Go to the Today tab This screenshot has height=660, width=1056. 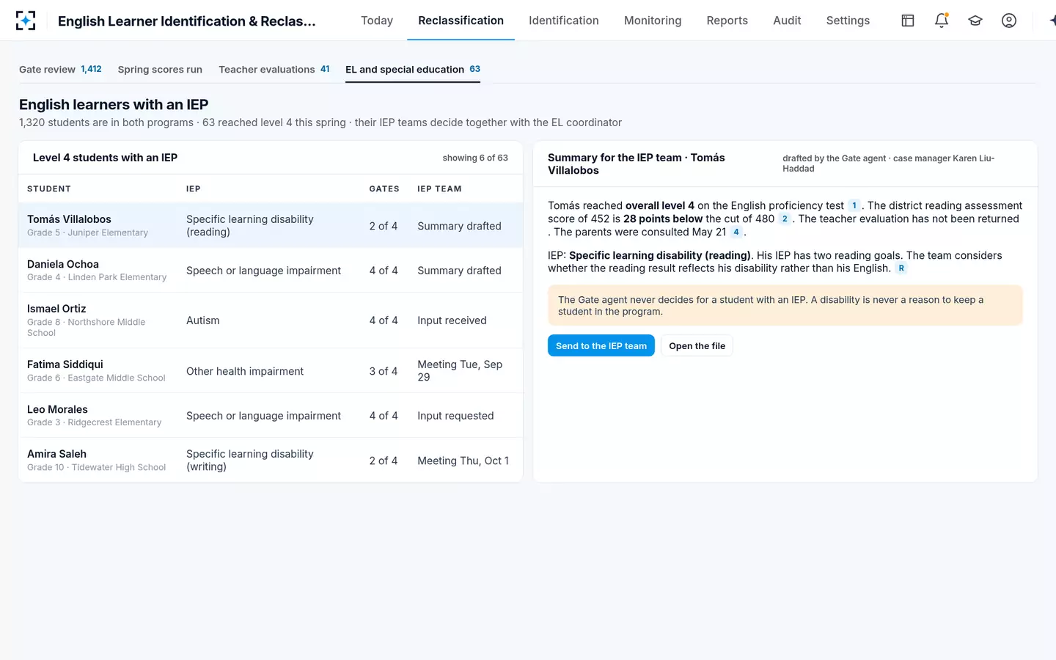click(377, 21)
